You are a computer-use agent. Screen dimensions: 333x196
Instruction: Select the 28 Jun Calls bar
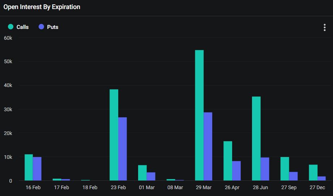[x=256, y=139]
